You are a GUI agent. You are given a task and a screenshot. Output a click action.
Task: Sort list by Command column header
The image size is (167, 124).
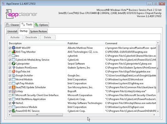click(130, 43)
